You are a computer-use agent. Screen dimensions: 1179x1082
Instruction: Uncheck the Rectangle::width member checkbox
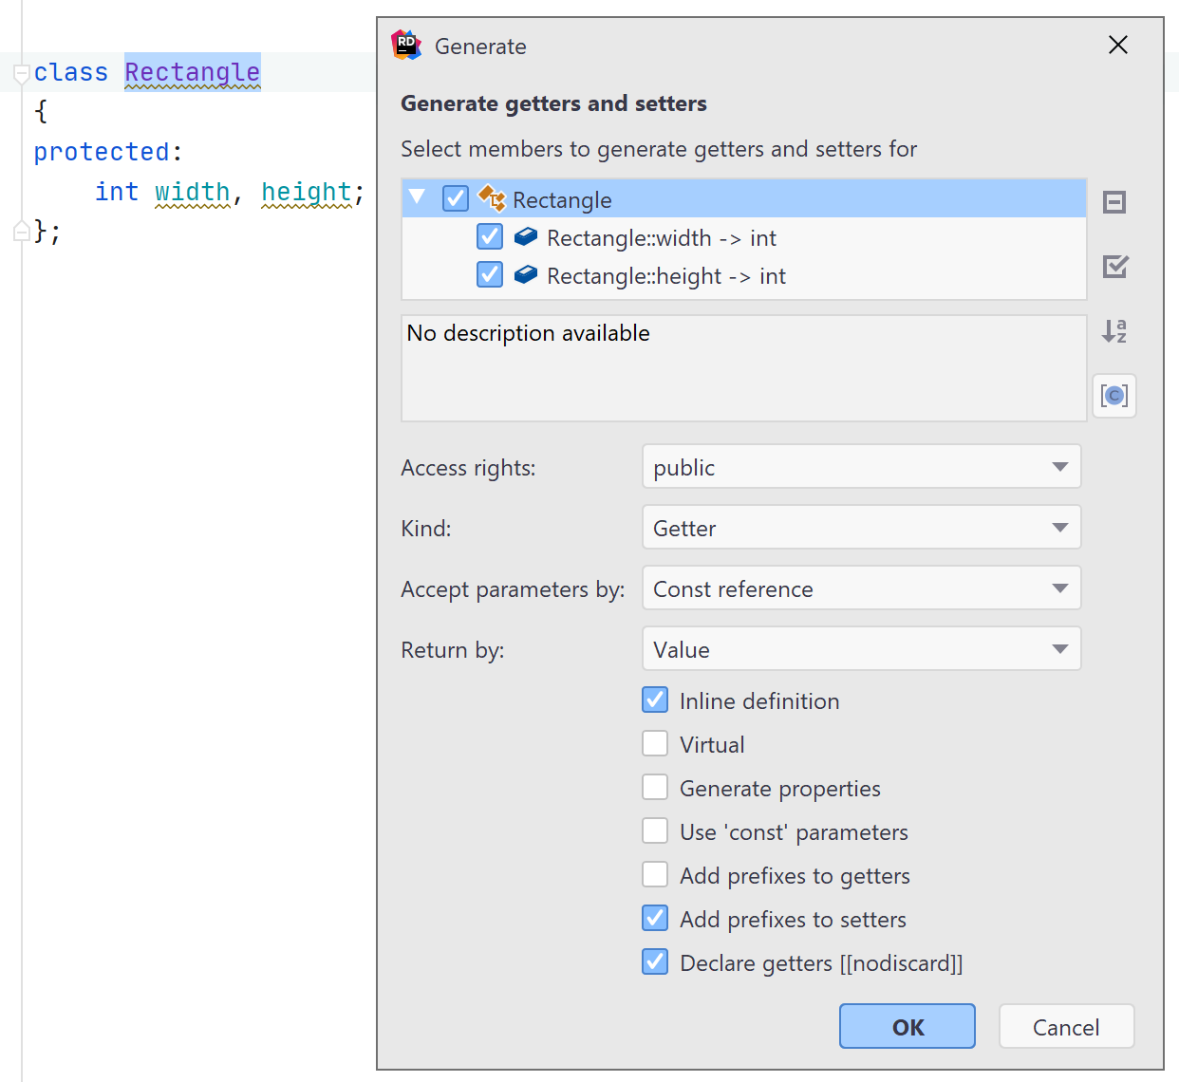pos(489,236)
